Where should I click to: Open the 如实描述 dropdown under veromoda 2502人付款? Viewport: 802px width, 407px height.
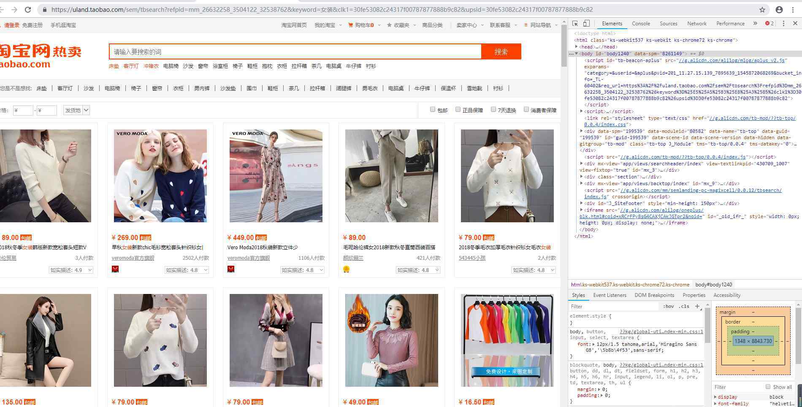pos(187,270)
